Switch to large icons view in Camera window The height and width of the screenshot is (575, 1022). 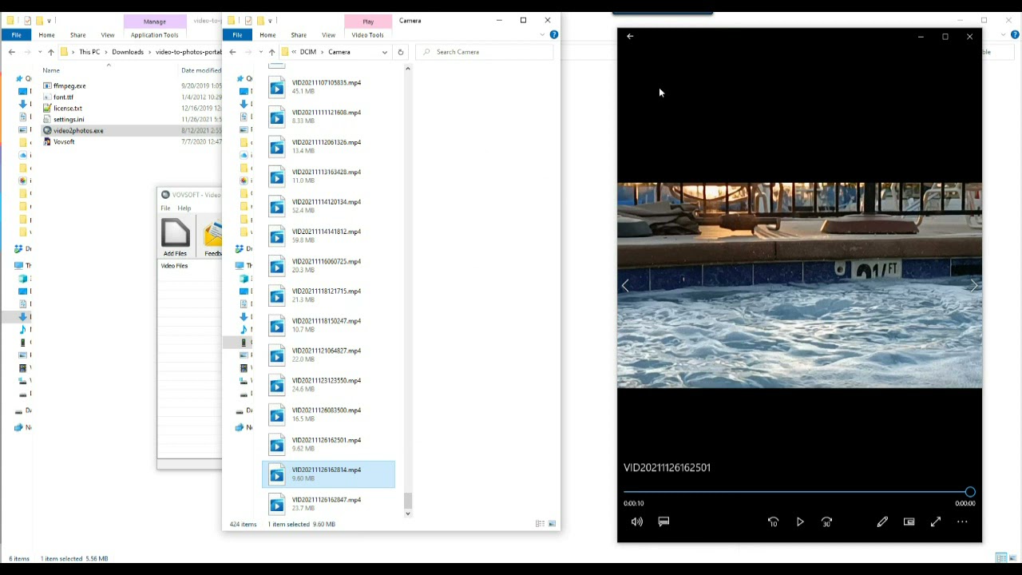tap(552, 524)
